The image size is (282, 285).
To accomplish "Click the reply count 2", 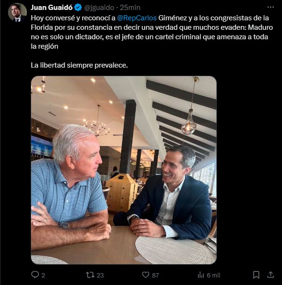I will (43, 275).
